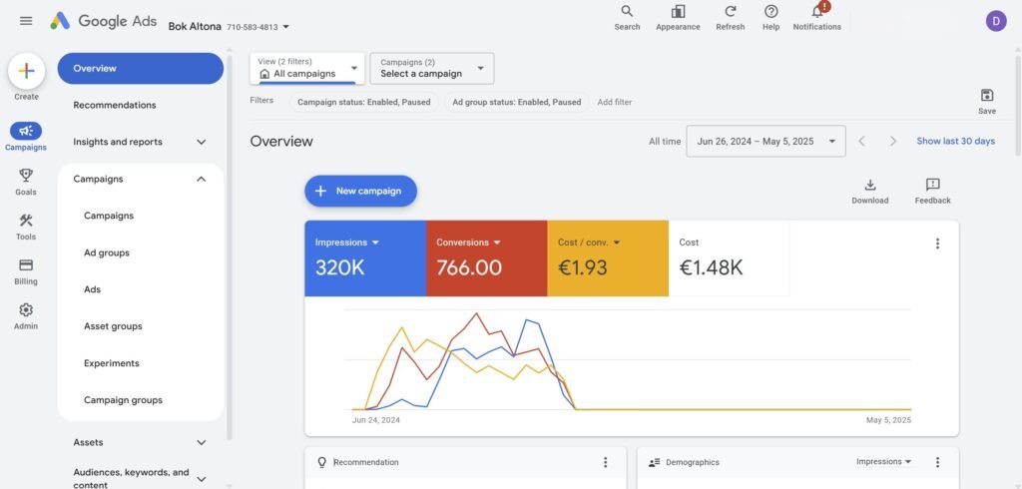
Task: Open the Impressions metric dropdown
Action: tap(375, 243)
